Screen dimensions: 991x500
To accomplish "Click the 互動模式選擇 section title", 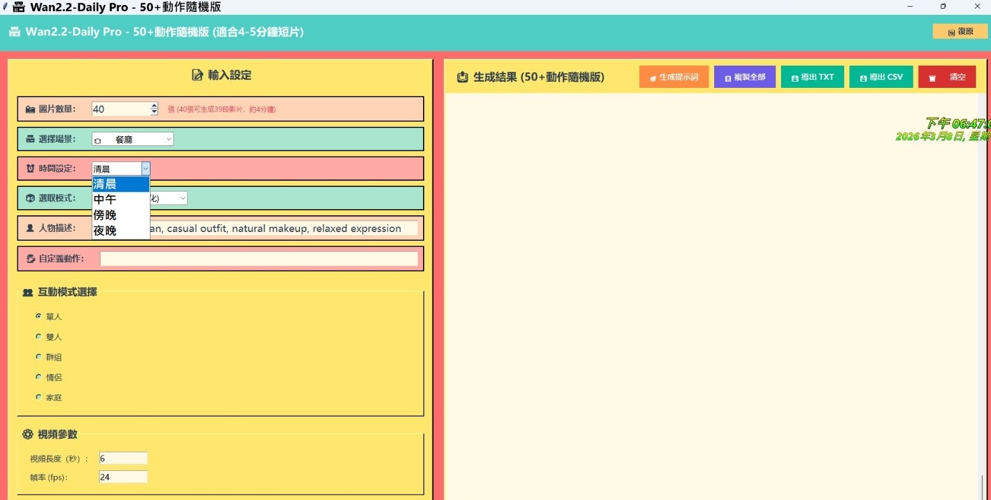I will click(x=68, y=292).
